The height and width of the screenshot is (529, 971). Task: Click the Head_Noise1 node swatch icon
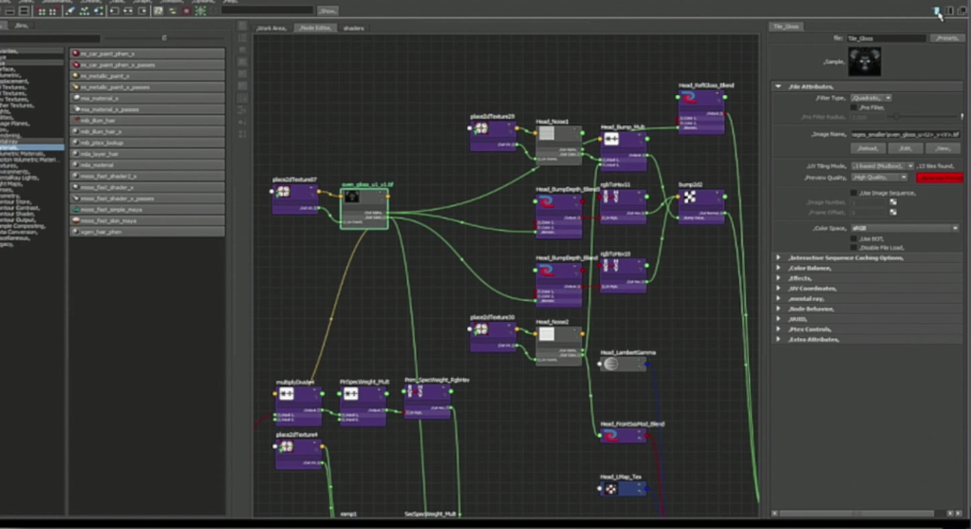click(x=547, y=134)
